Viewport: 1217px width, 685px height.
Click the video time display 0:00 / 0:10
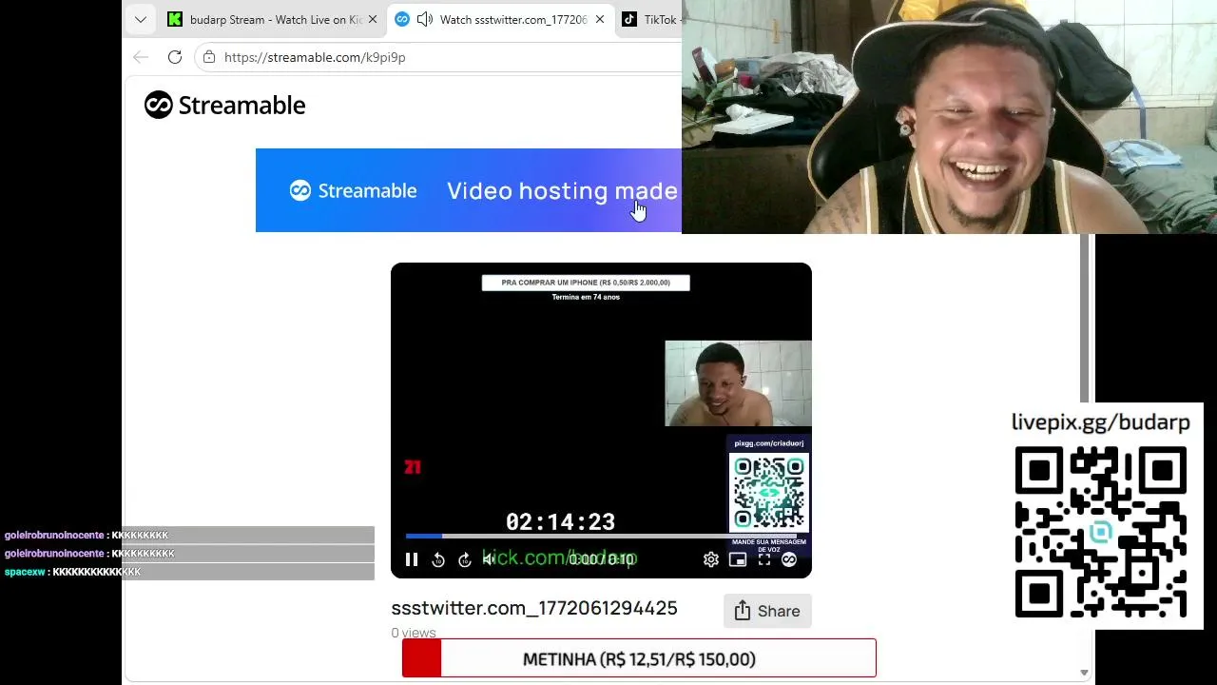tap(602, 559)
